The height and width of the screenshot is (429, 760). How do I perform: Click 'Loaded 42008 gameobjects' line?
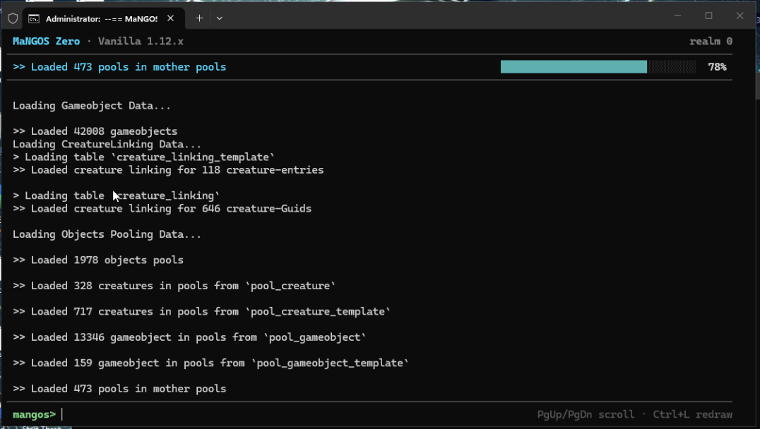pyautogui.click(x=95, y=131)
